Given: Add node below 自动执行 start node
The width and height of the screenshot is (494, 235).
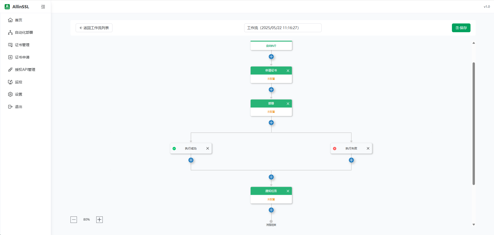Looking at the screenshot, I should pos(271,57).
